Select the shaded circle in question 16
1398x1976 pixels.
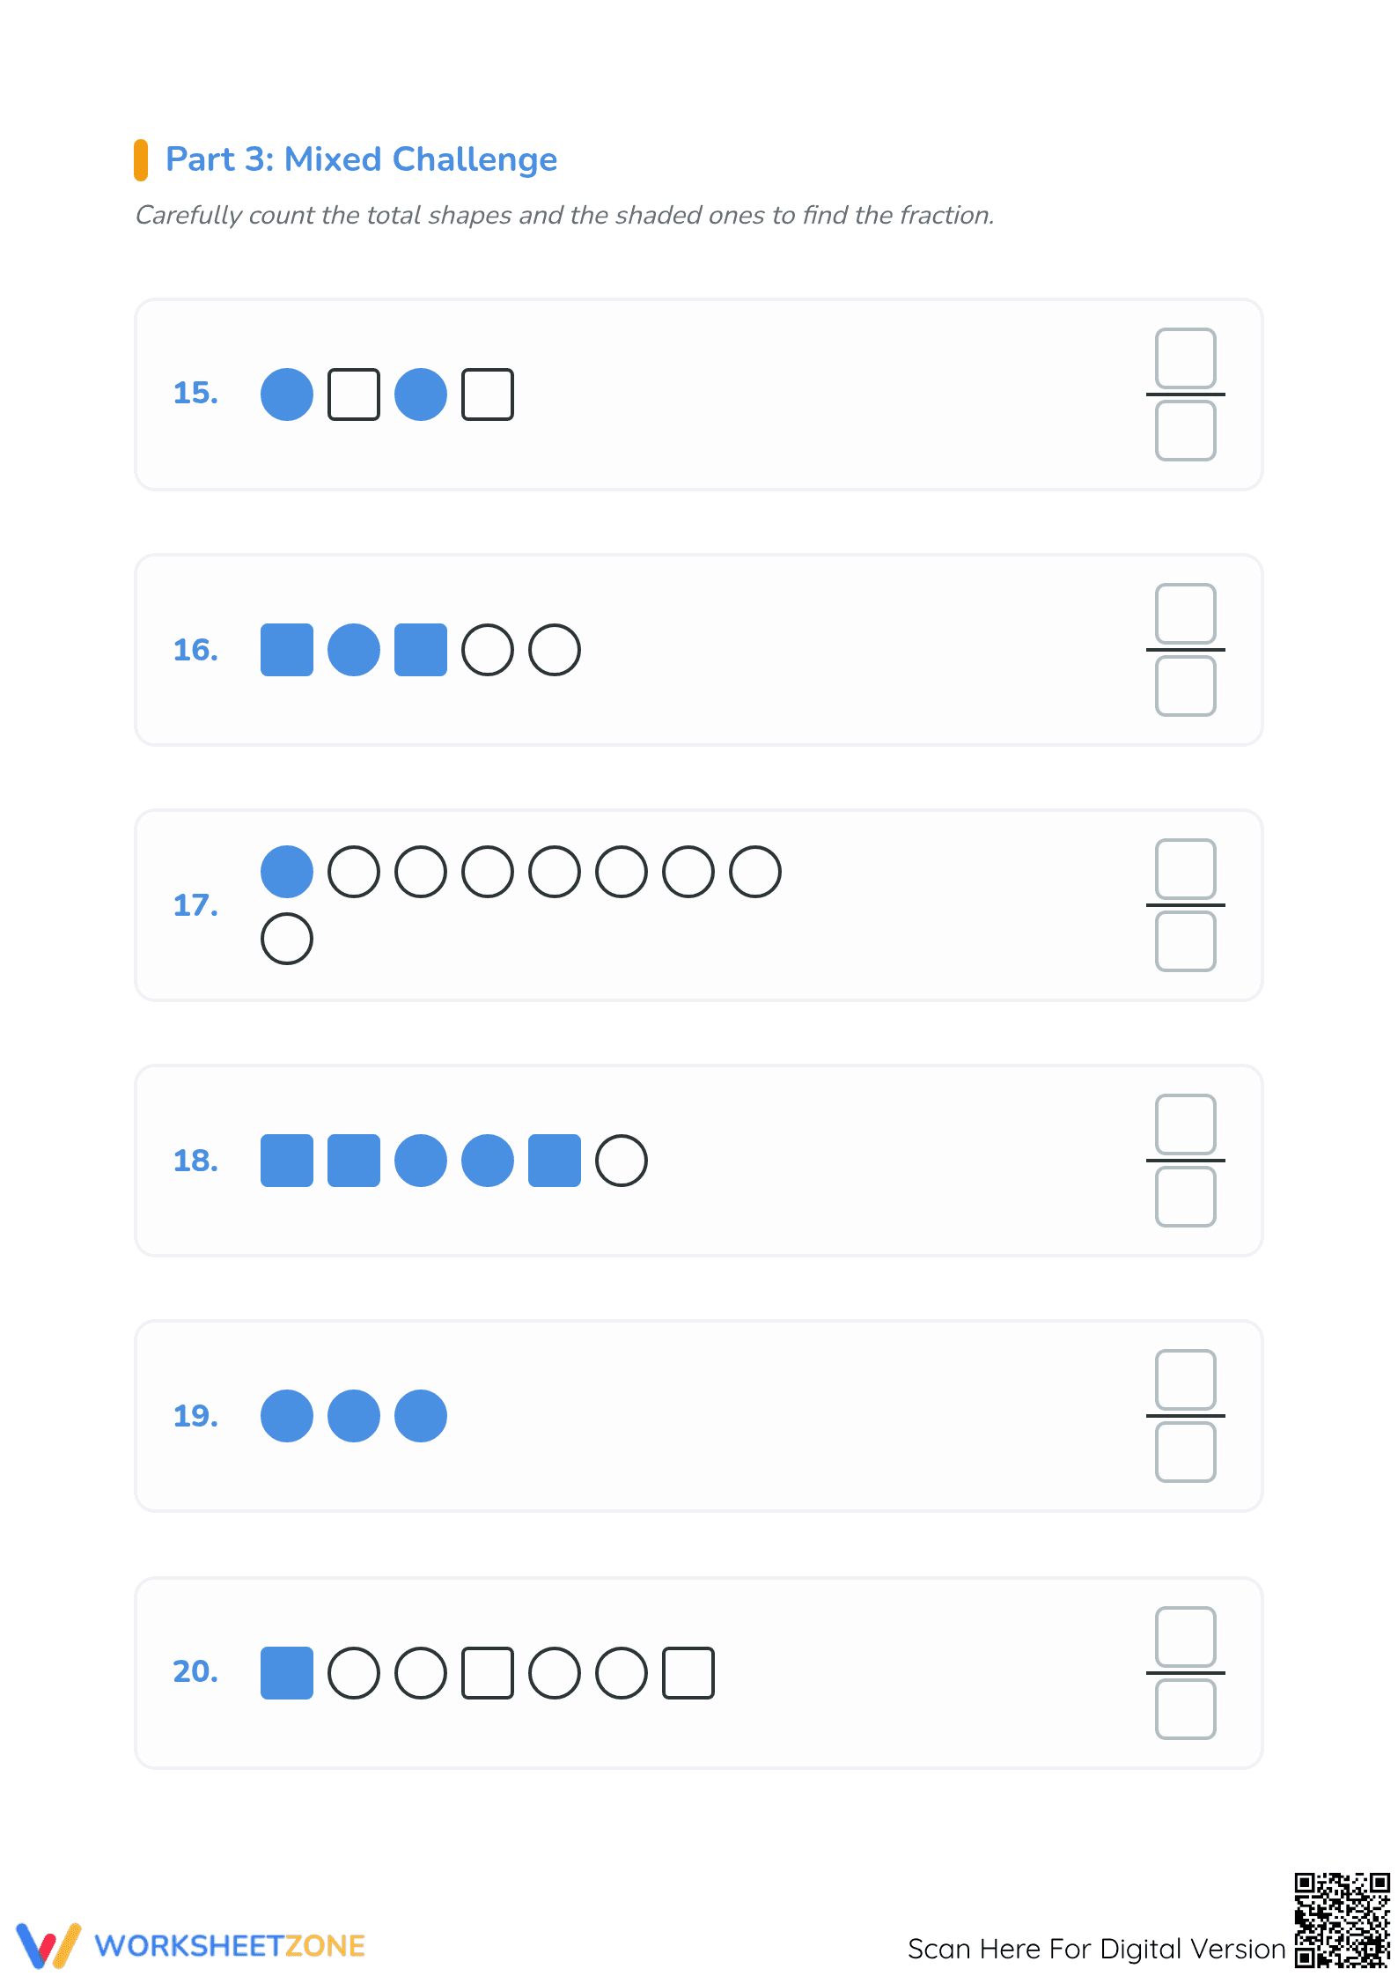[x=354, y=650]
